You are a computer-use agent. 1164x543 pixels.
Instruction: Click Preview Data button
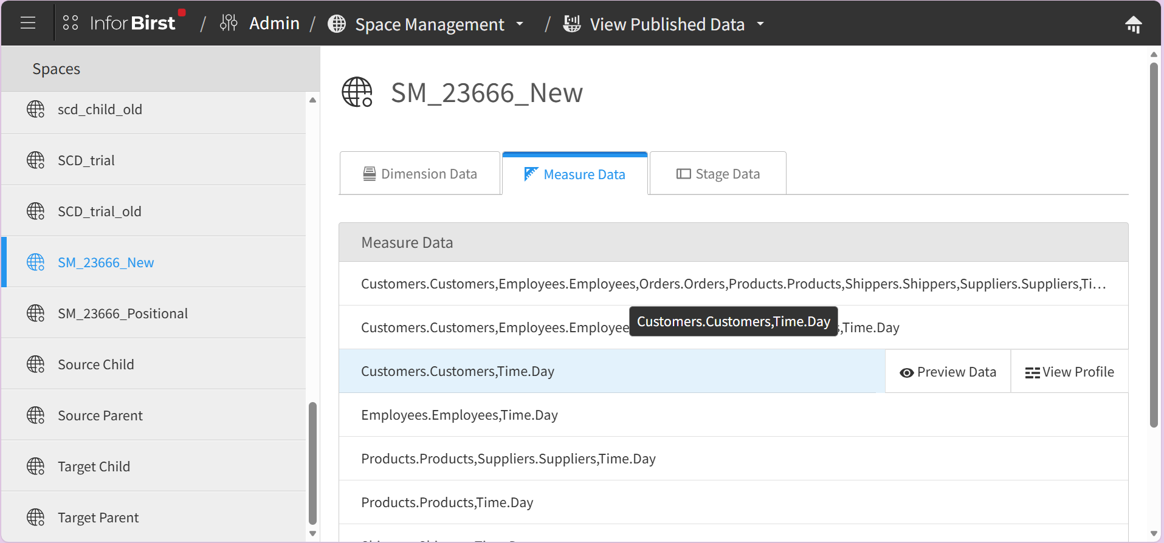click(x=948, y=372)
